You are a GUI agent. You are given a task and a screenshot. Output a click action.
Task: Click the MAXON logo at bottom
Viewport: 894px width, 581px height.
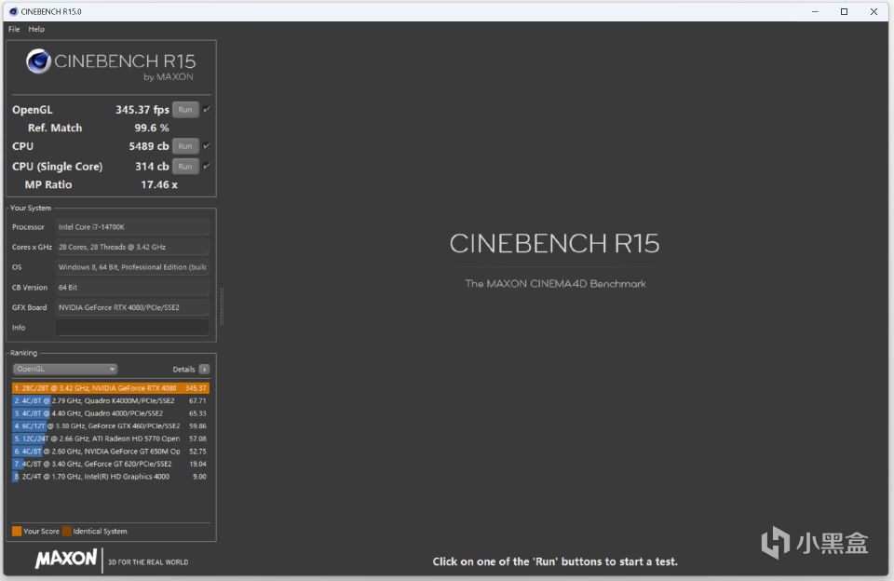(x=66, y=559)
